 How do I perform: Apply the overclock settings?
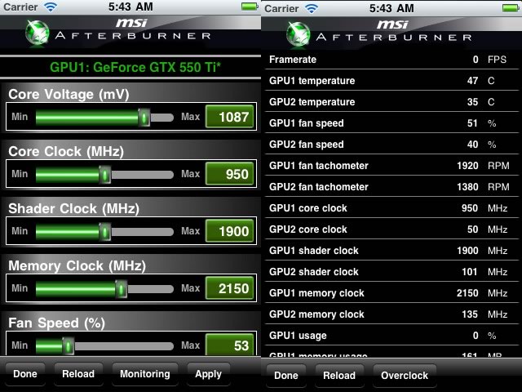tap(209, 374)
